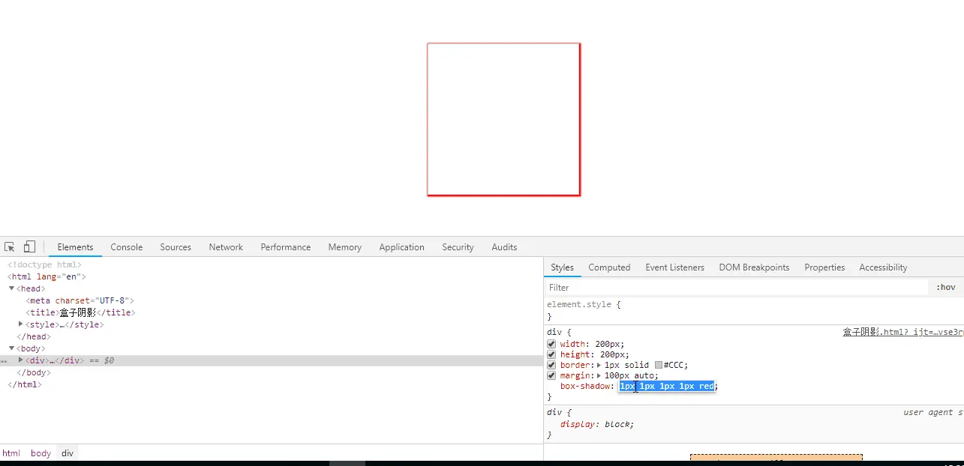Activate the inspect element picker icon

(x=10, y=246)
